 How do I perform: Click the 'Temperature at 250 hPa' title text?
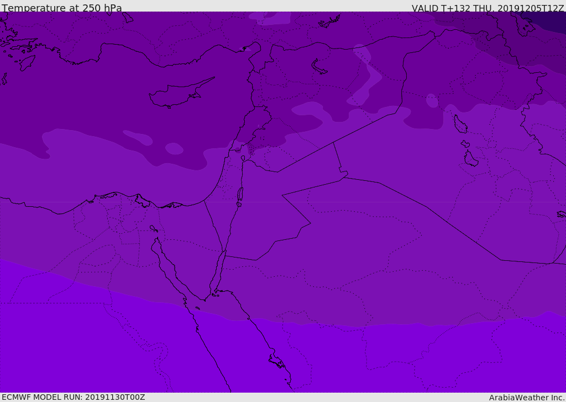62,8
